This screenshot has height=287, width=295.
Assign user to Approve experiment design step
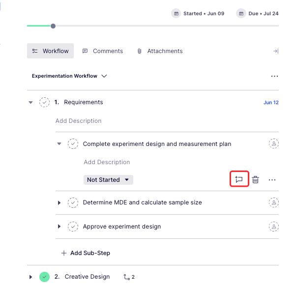(x=273, y=227)
